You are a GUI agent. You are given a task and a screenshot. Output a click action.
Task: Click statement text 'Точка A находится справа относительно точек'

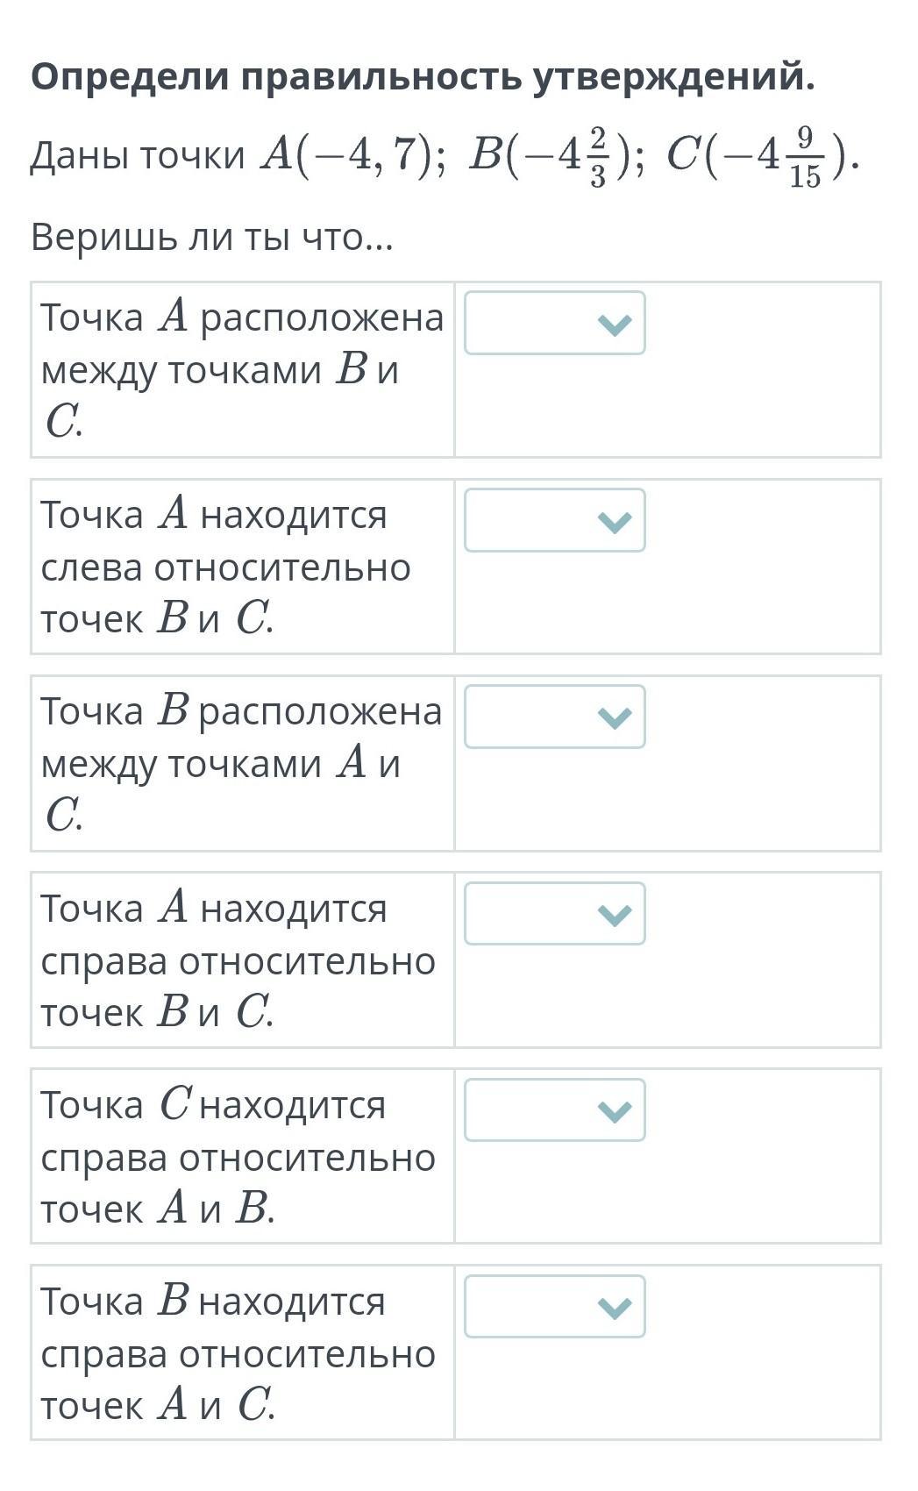pos(238,960)
